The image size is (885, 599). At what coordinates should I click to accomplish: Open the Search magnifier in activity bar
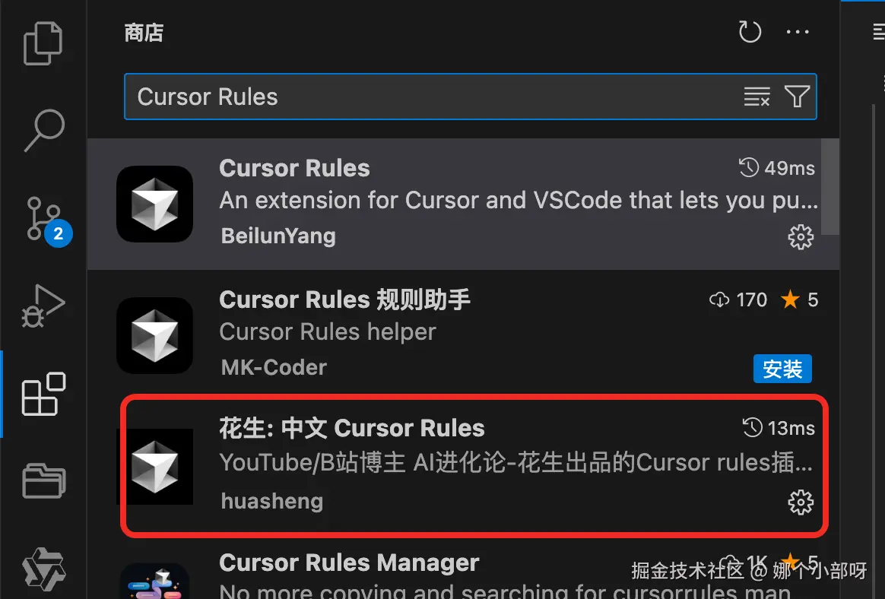(44, 131)
